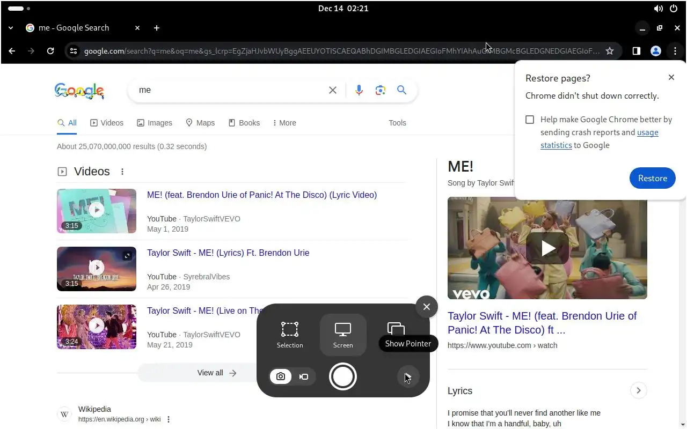The width and height of the screenshot is (687, 429).
Task: Open Chrome three-dot menu
Action: coord(675,51)
